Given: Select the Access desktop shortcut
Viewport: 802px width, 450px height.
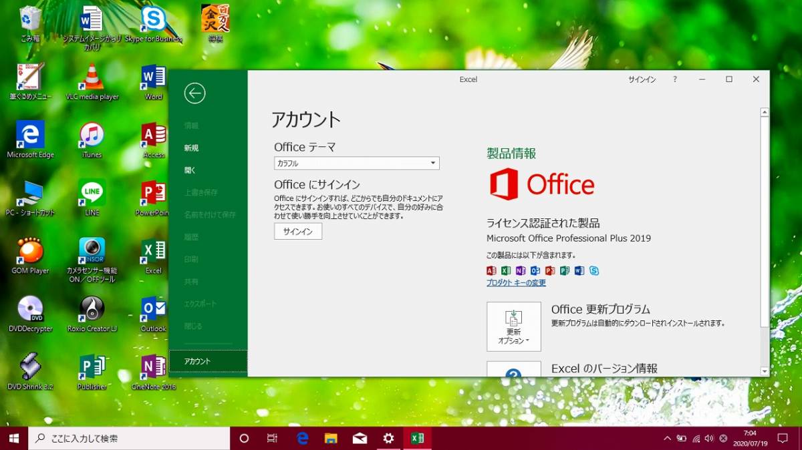Looking at the screenshot, I should click(154, 140).
